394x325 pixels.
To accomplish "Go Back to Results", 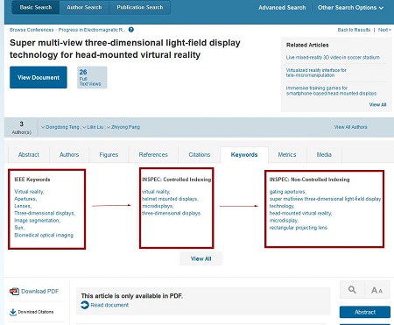I will [x=354, y=30].
